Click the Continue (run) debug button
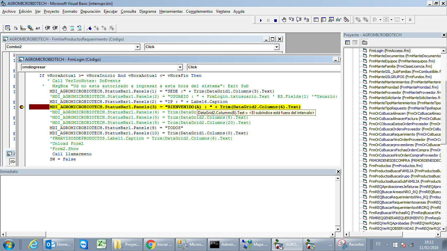This screenshot has height=251, width=447. 261,20
